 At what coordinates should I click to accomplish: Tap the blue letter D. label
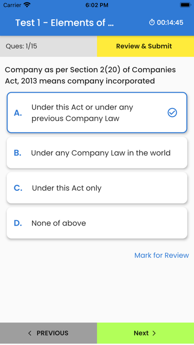(x=18, y=223)
